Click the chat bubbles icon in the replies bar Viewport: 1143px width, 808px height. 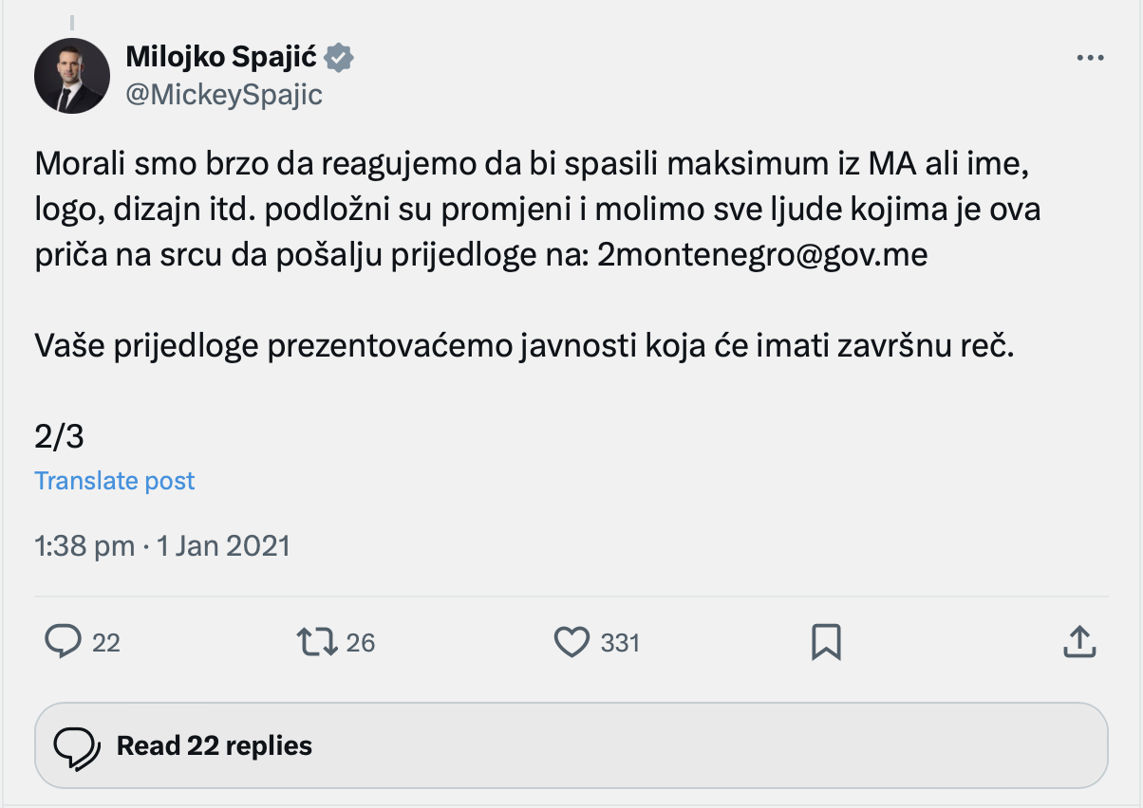[x=77, y=746]
